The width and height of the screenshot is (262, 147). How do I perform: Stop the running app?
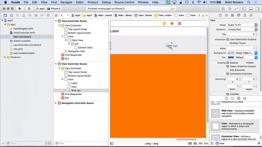[29, 9]
